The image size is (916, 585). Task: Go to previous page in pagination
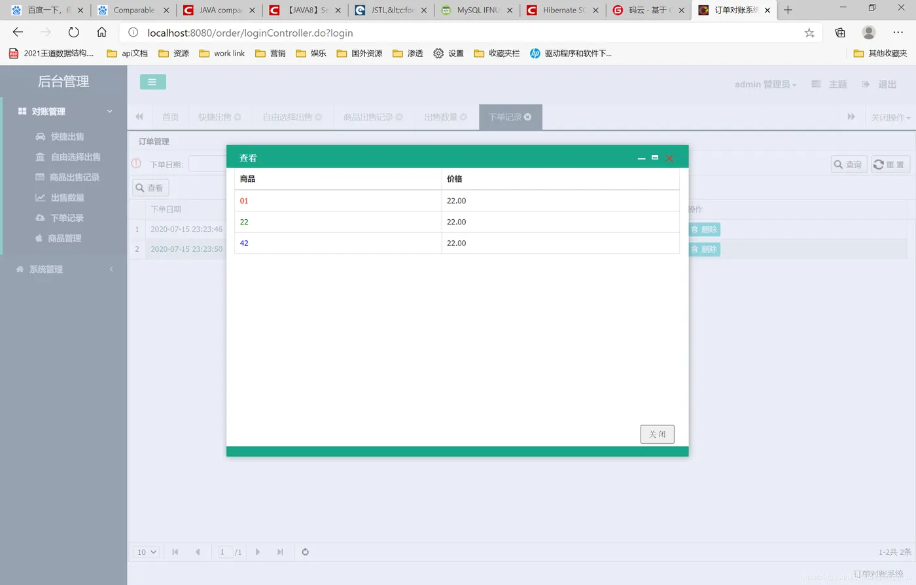(x=198, y=552)
